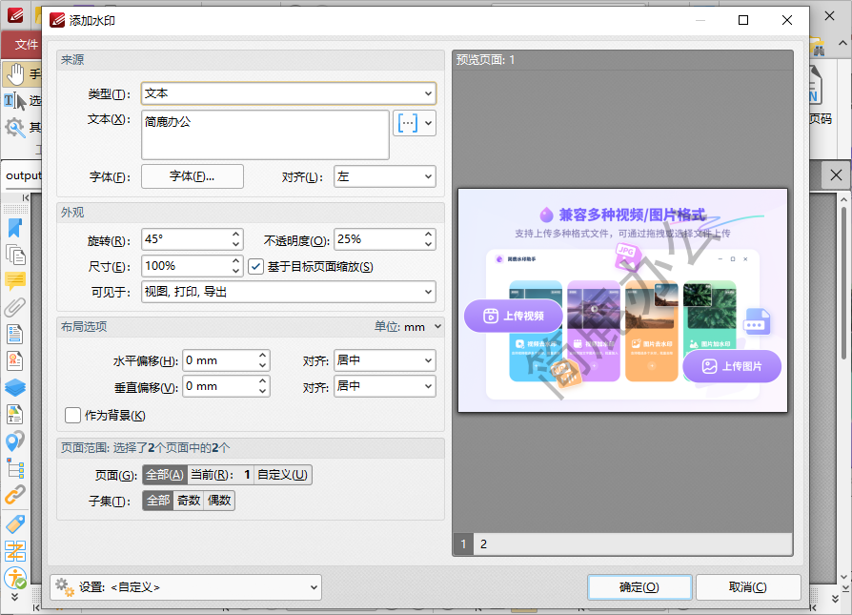Open the Bookmarks panel in sidebar
The height and width of the screenshot is (615, 852).
click(15, 228)
